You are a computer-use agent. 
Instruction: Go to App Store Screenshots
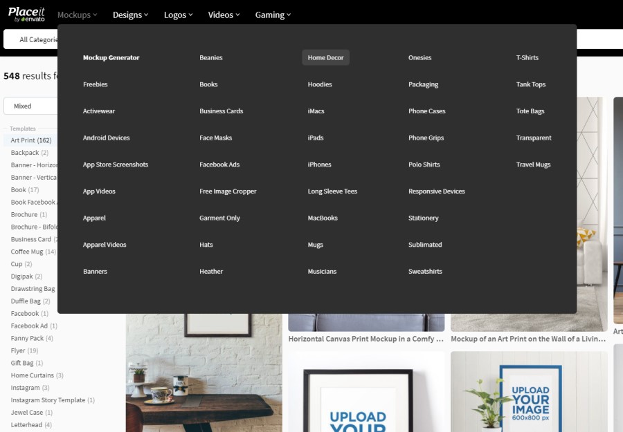[116, 165]
